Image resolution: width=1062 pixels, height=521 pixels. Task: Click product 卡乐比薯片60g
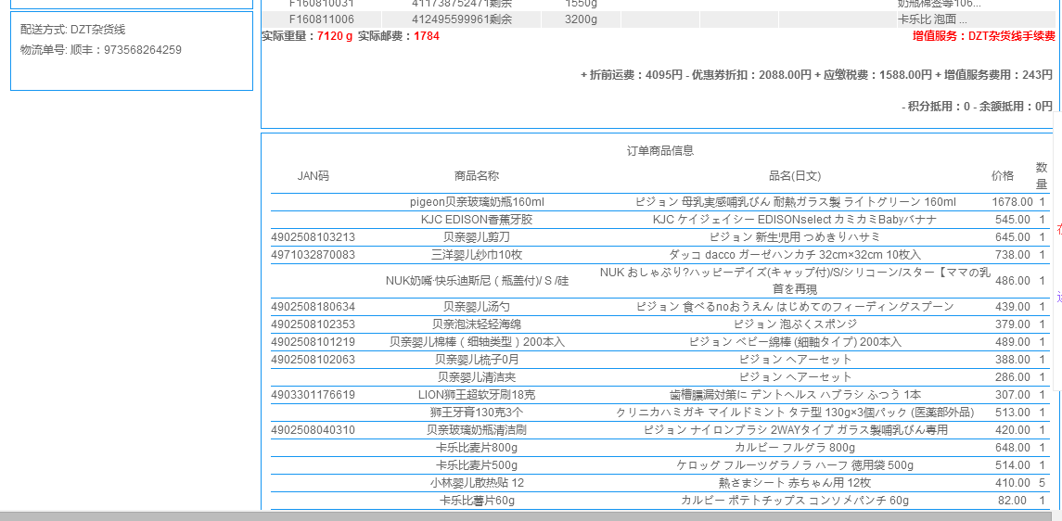[477, 501]
